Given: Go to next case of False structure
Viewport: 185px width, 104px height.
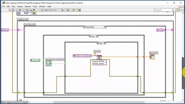Looking at the screenshot, I should 105,43.
